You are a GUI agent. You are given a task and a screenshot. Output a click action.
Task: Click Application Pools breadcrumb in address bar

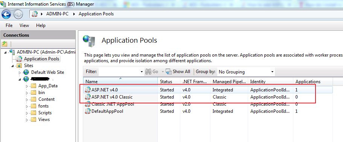pos(96,14)
